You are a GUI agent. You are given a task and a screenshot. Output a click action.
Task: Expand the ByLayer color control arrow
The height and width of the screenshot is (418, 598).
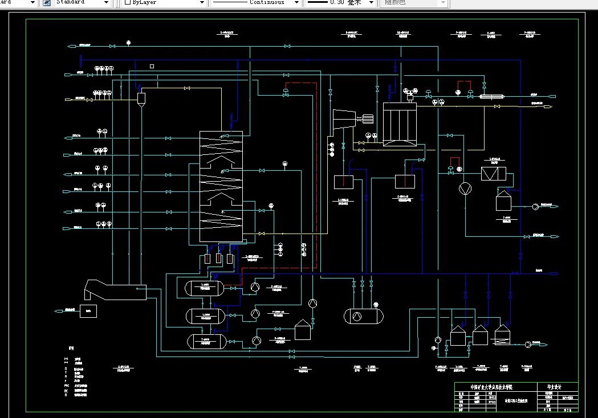(x=202, y=3)
